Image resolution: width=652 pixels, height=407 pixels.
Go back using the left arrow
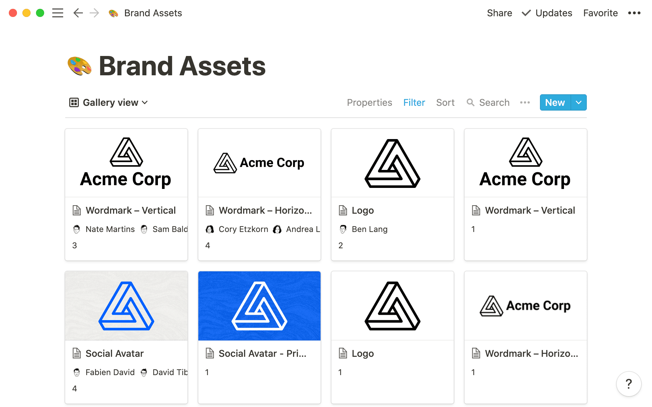[78, 13]
